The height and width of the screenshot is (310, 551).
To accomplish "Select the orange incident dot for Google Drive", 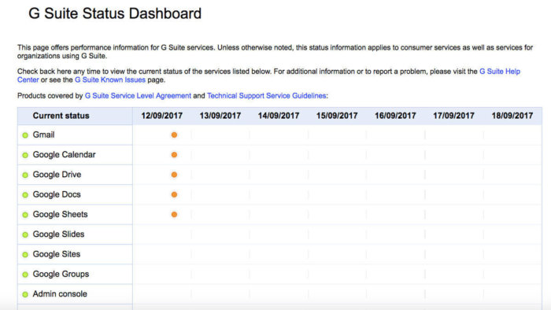I will [174, 175].
